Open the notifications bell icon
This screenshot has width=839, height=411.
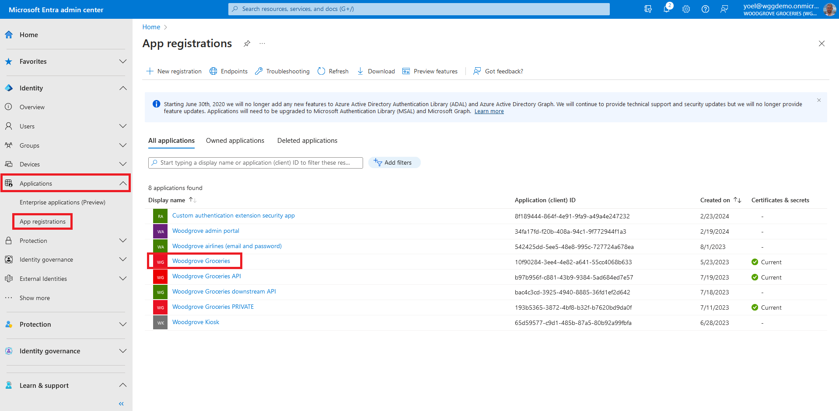[666, 9]
